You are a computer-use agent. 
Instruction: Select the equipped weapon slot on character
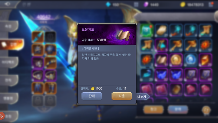click(x=38, y=37)
